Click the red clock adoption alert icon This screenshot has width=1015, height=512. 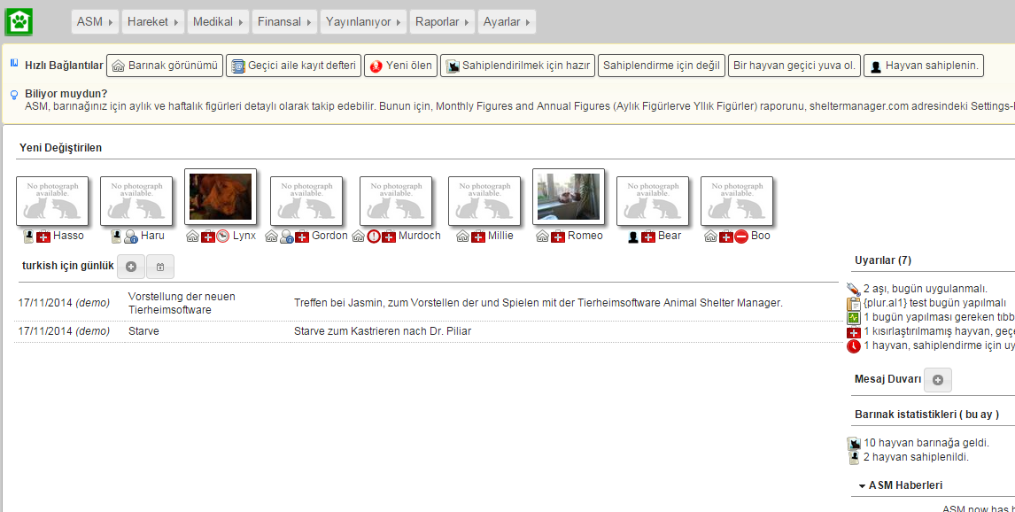pos(854,346)
